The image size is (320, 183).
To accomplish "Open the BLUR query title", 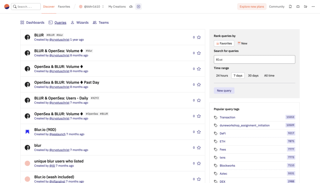I will pos(39,35).
